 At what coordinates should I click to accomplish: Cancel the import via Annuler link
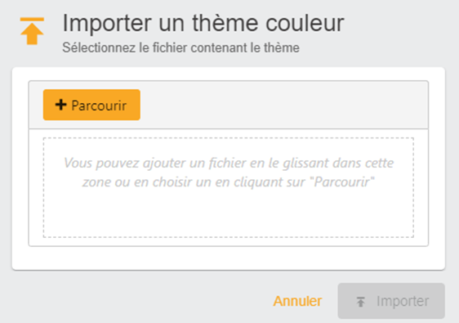click(297, 301)
